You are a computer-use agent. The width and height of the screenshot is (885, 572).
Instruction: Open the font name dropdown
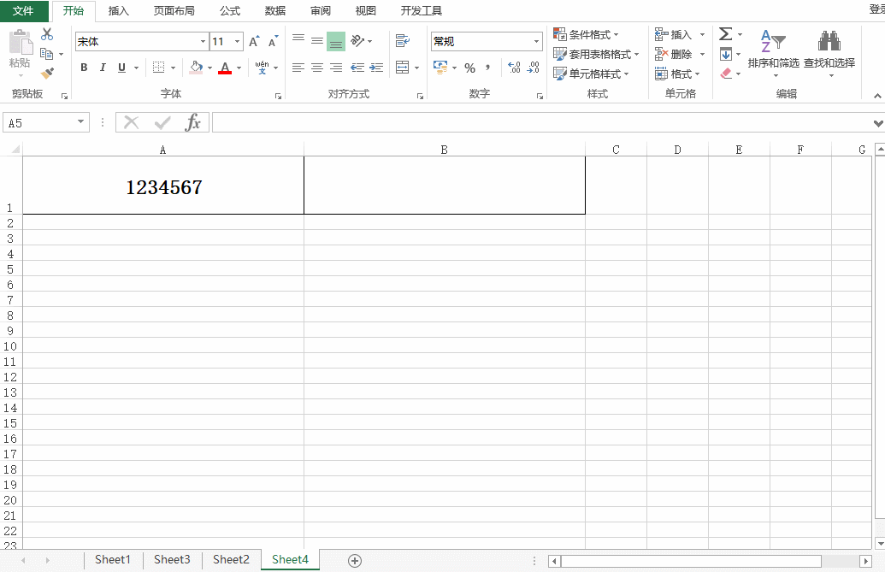coord(203,41)
